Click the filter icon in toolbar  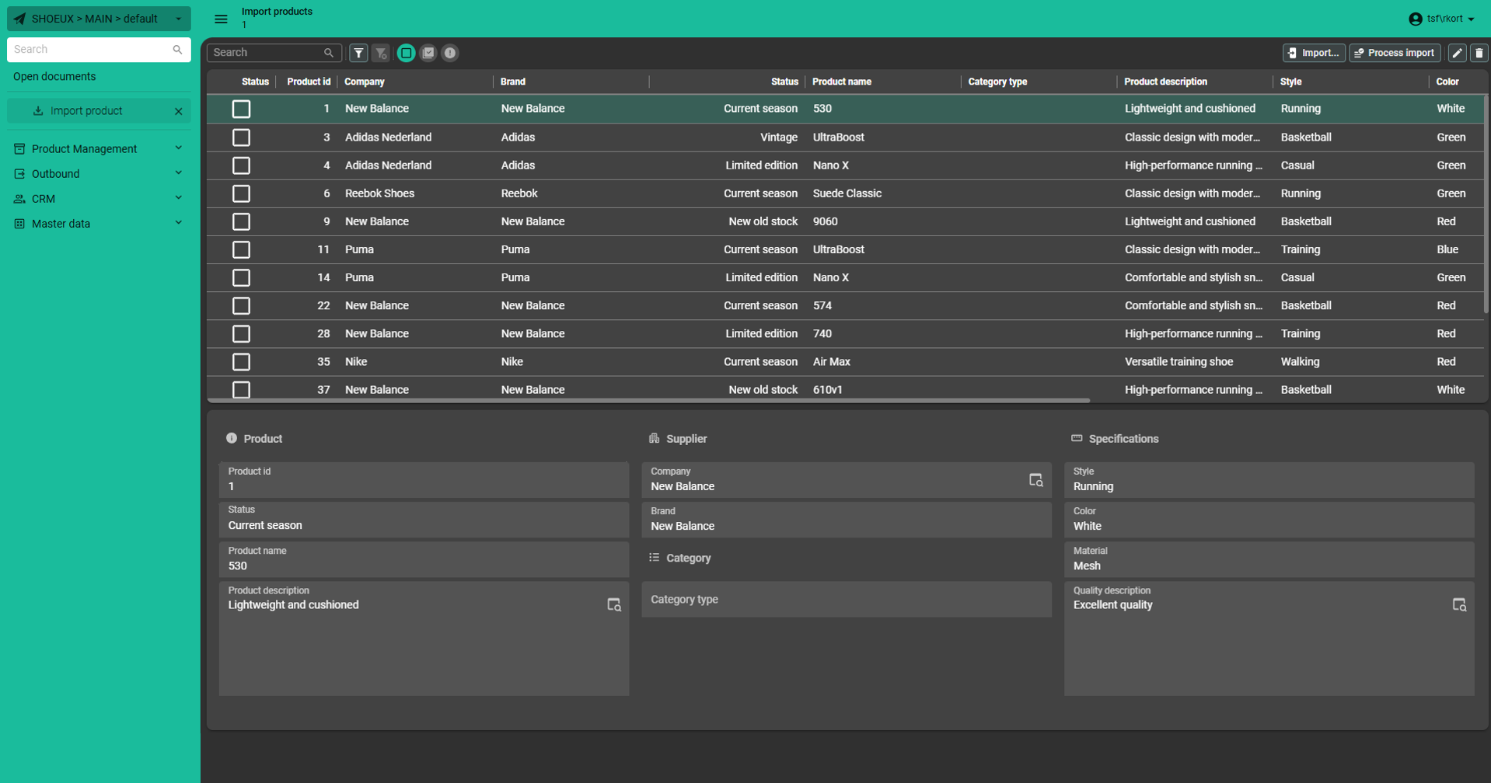click(x=358, y=53)
